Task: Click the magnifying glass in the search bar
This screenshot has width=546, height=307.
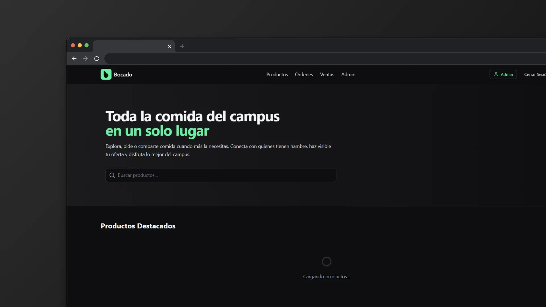Action: pyautogui.click(x=112, y=175)
